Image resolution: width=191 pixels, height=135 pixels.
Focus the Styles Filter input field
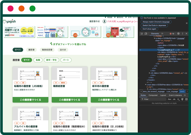point(153,99)
